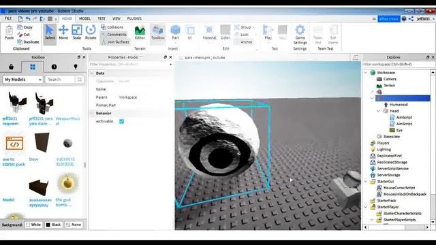The height and width of the screenshot is (245, 436).
Task: Open Toolbox Recent tab (clock icon)
Action: click(54, 67)
